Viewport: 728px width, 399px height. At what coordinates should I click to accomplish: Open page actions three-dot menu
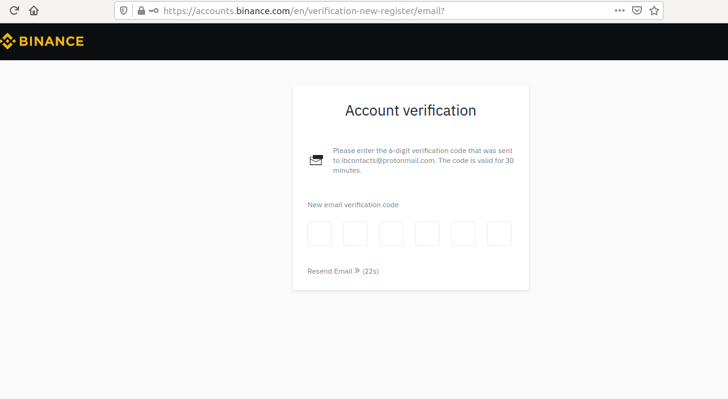(x=619, y=10)
